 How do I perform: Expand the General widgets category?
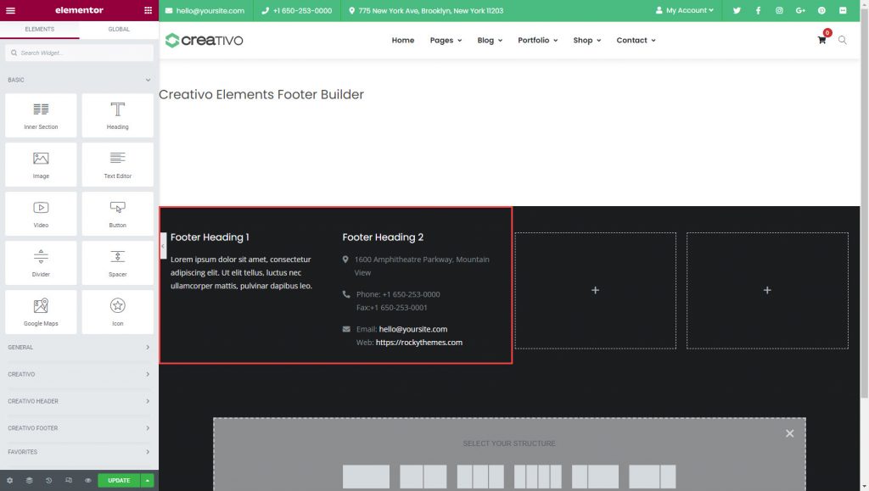tap(79, 348)
